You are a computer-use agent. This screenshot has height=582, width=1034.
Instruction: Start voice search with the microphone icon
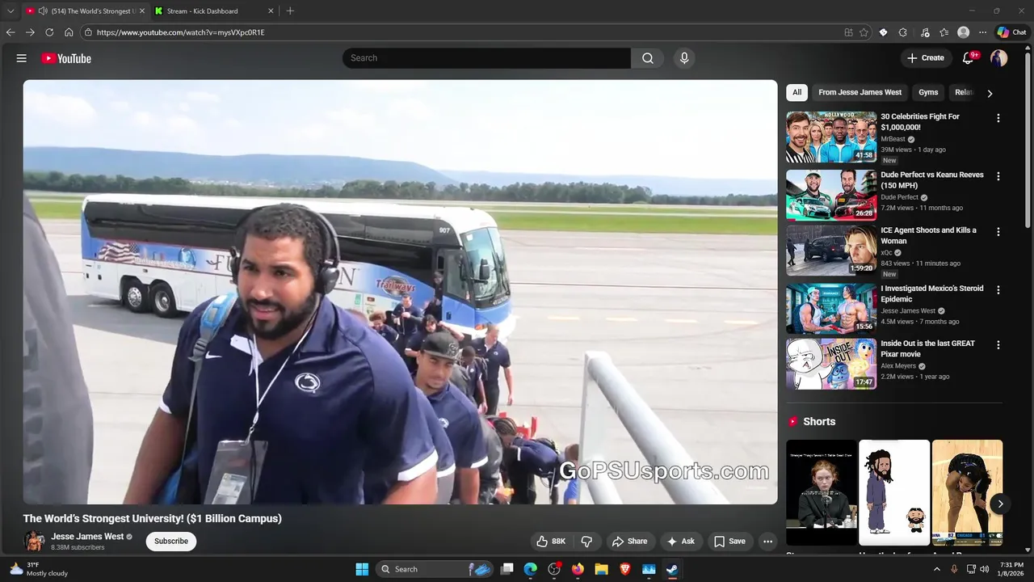pos(684,58)
